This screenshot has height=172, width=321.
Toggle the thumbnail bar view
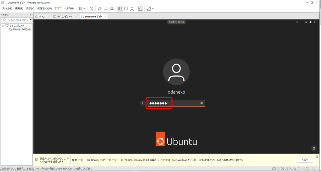point(126,8)
